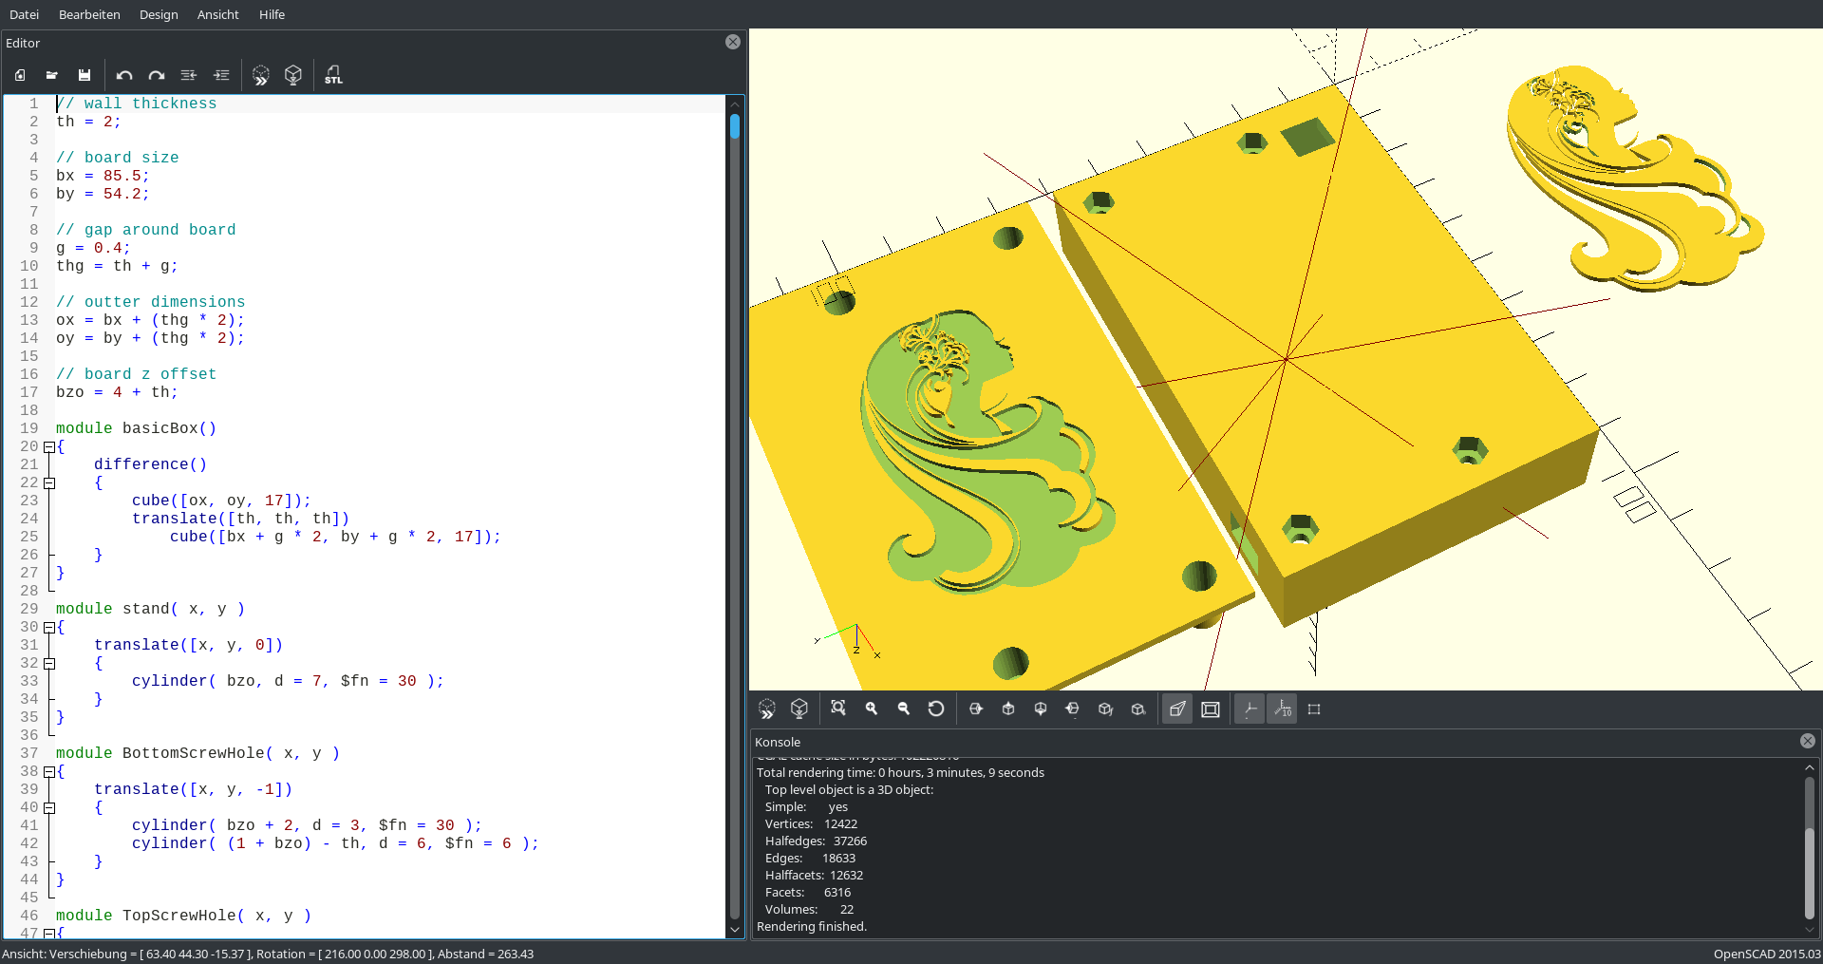
Task: Collapse the stand module at line 30
Action: pos(49,628)
